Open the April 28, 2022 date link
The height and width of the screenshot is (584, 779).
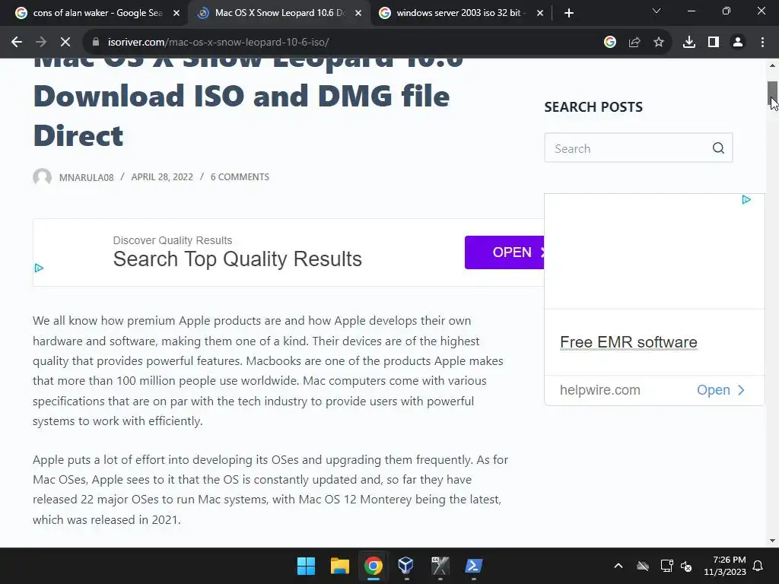162,176
